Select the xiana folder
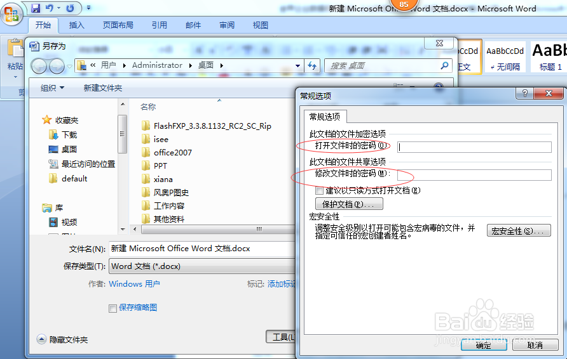Viewport: 567px width, 359px height. (x=163, y=179)
